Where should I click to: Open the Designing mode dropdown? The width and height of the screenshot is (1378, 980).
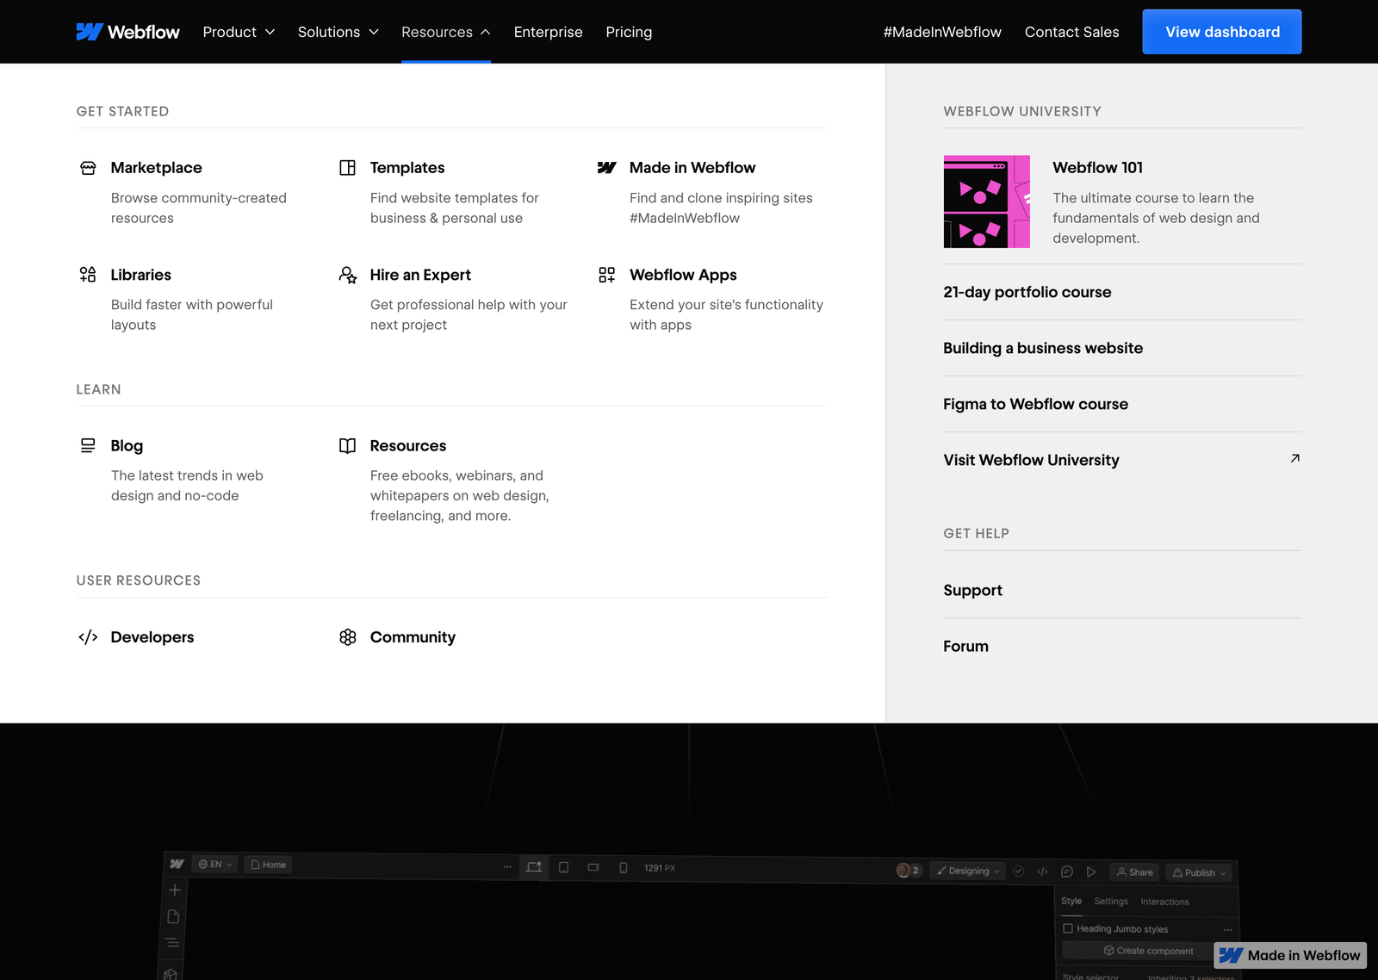[x=968, y=871]
